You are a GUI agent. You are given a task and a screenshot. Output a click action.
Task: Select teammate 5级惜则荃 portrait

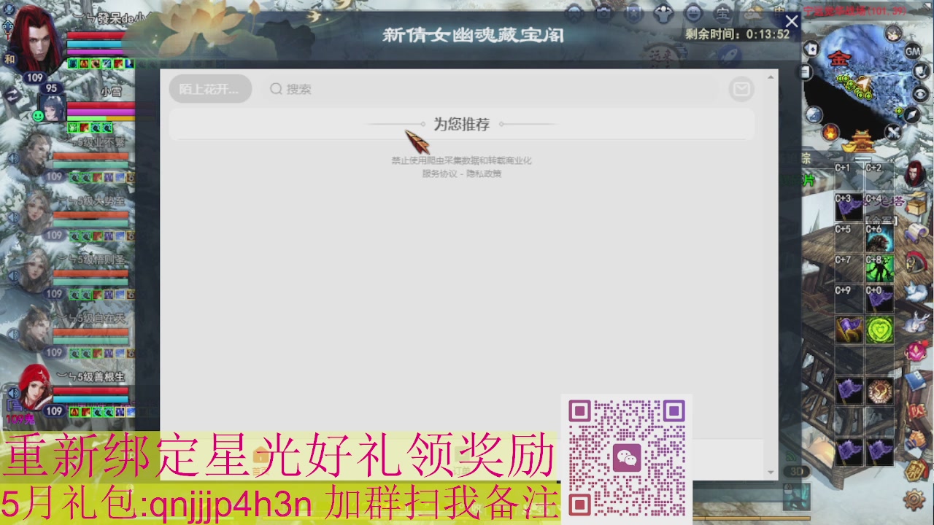tap(34, 270)
